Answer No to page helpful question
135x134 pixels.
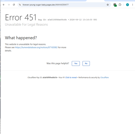click(x=86, y=63)
